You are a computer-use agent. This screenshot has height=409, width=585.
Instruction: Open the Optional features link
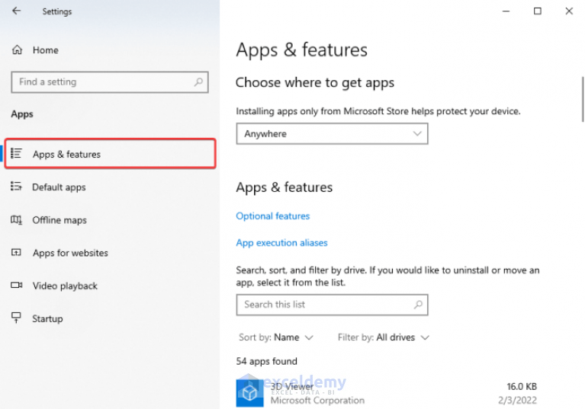tap(273, 216)
